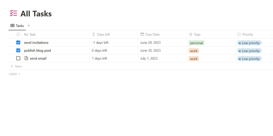Image resolution: width=273 pixels, height=136 pixels.
Task: Click the Aa text icon in Task header
Action: click(26, 34)
